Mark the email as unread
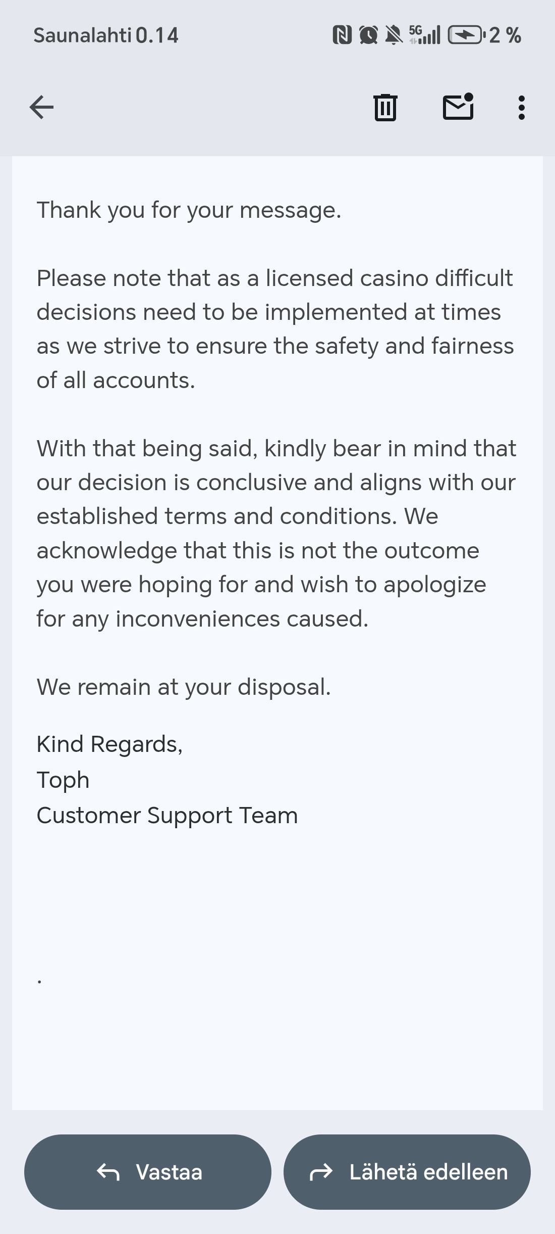Screen dimensions: 555x1234 click(458, 107)
